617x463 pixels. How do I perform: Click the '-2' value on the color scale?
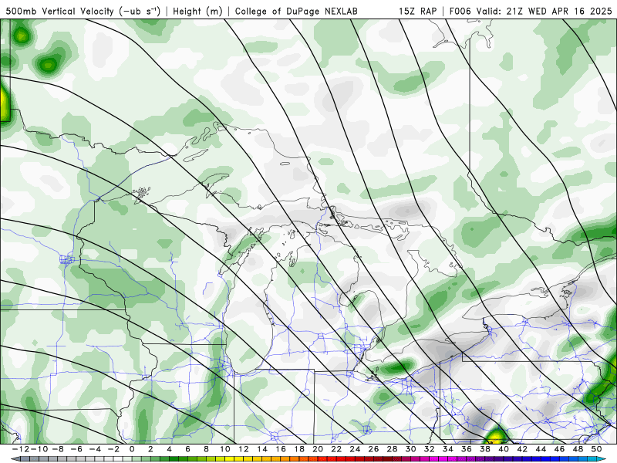(x=113, y=449)
